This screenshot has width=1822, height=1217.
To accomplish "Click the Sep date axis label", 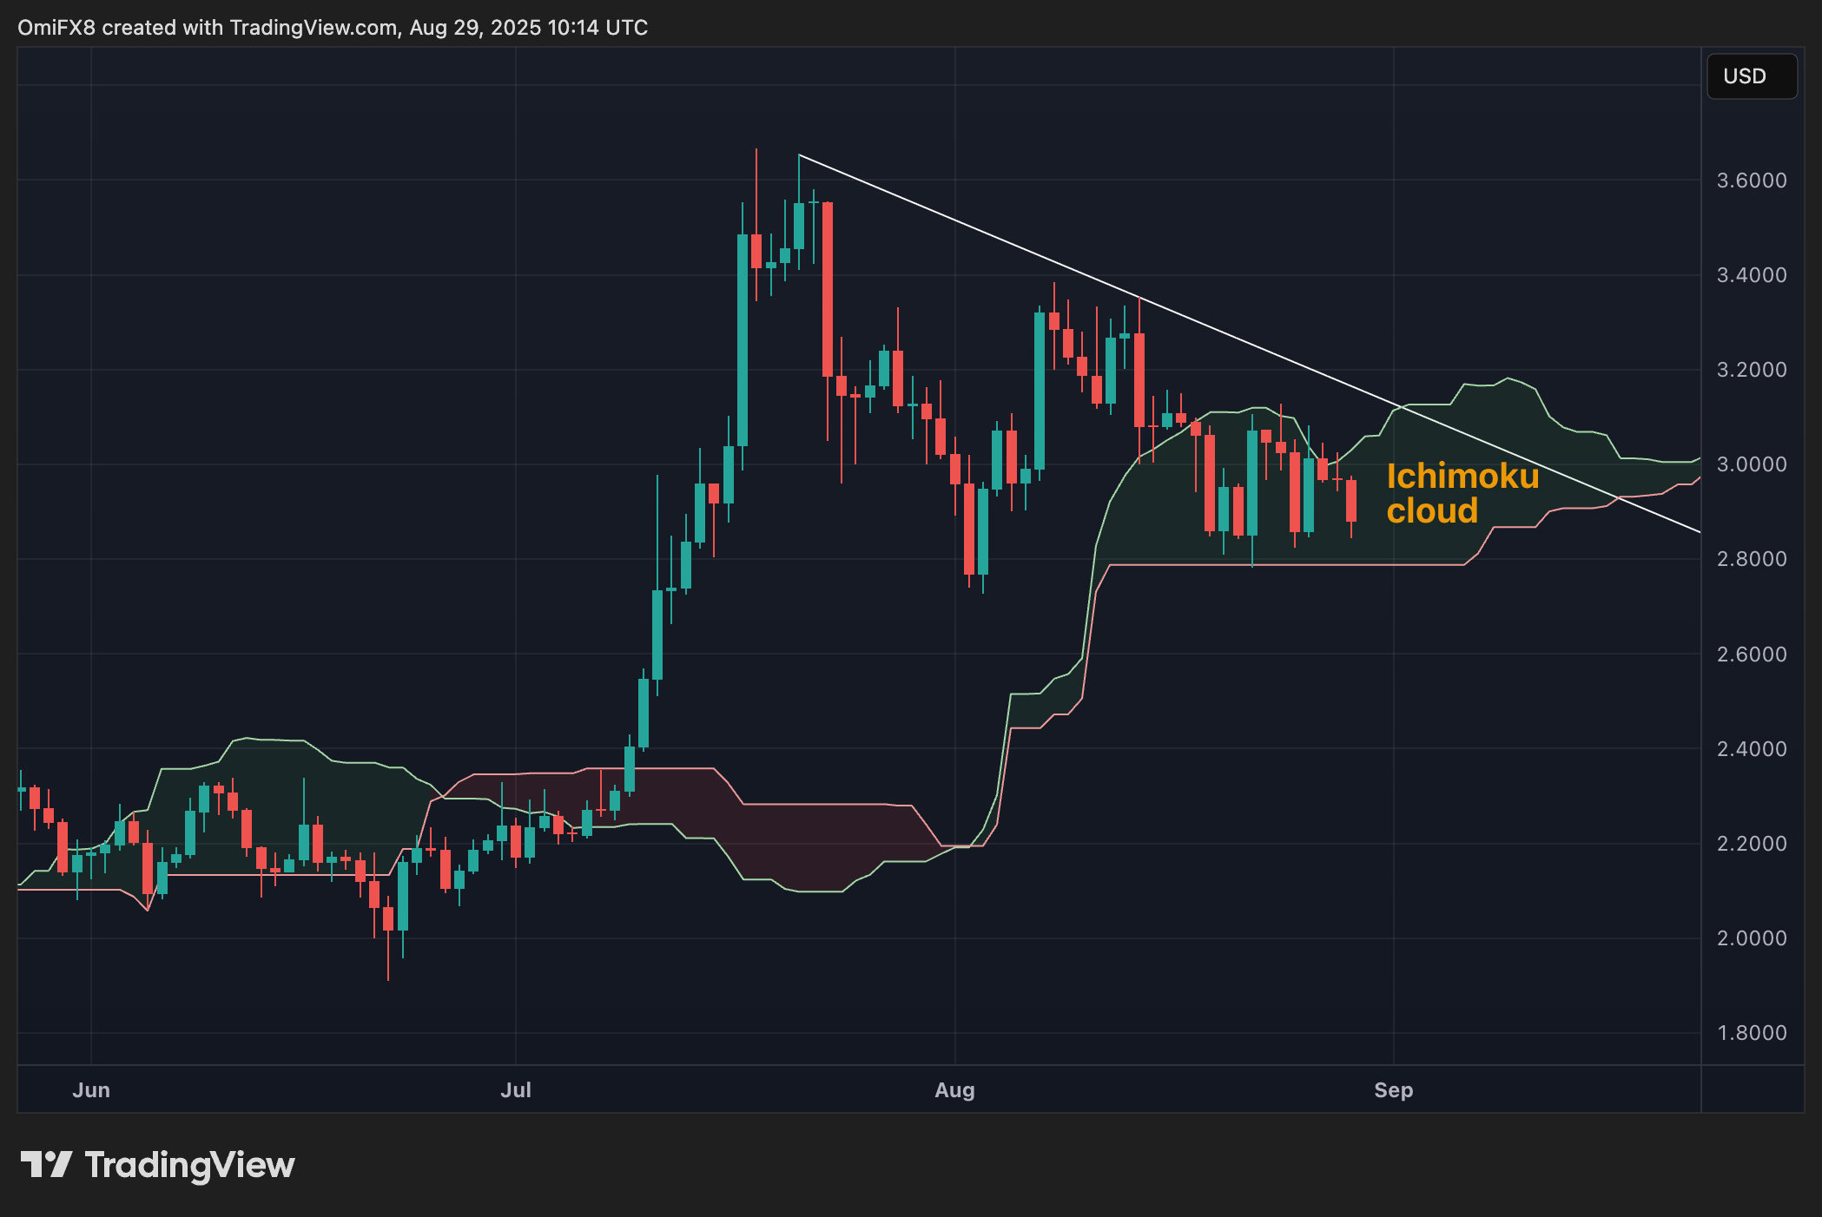I will pos(1394,1090).
